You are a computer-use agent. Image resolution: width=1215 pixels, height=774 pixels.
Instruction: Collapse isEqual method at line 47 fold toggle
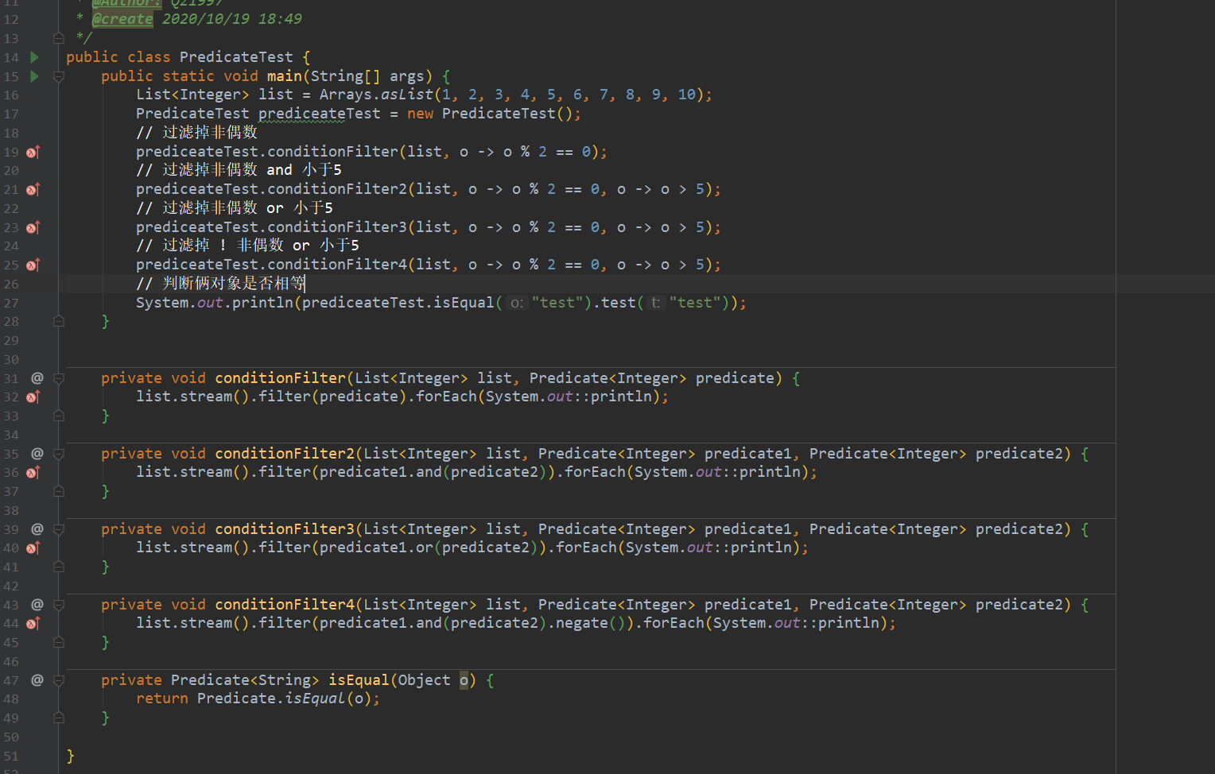tap(58, 680)
